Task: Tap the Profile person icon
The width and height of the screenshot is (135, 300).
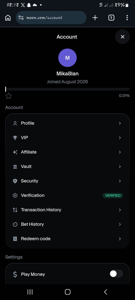Action: pyautogui.click(x=15, y=123)
